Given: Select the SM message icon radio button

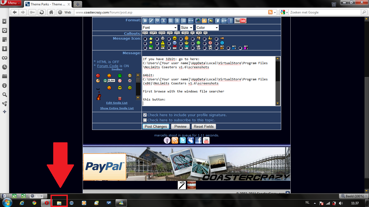Looking at the screenshot, I should [x=169, y=48].
